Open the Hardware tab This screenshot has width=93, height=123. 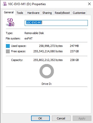pyautogui.click(x=33, y=13)
